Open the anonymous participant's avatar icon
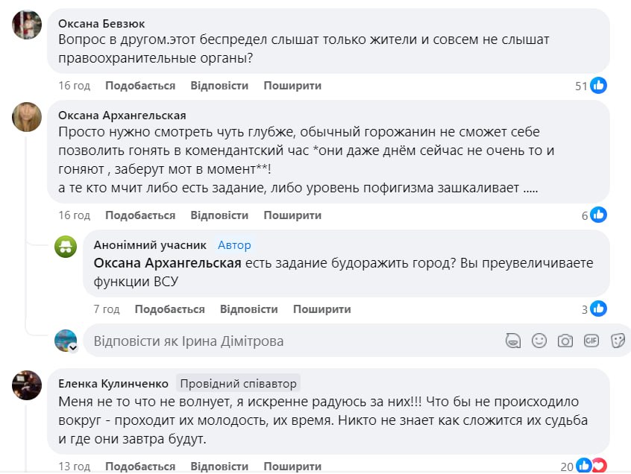631x474 pixels. (x=66, y=247)
